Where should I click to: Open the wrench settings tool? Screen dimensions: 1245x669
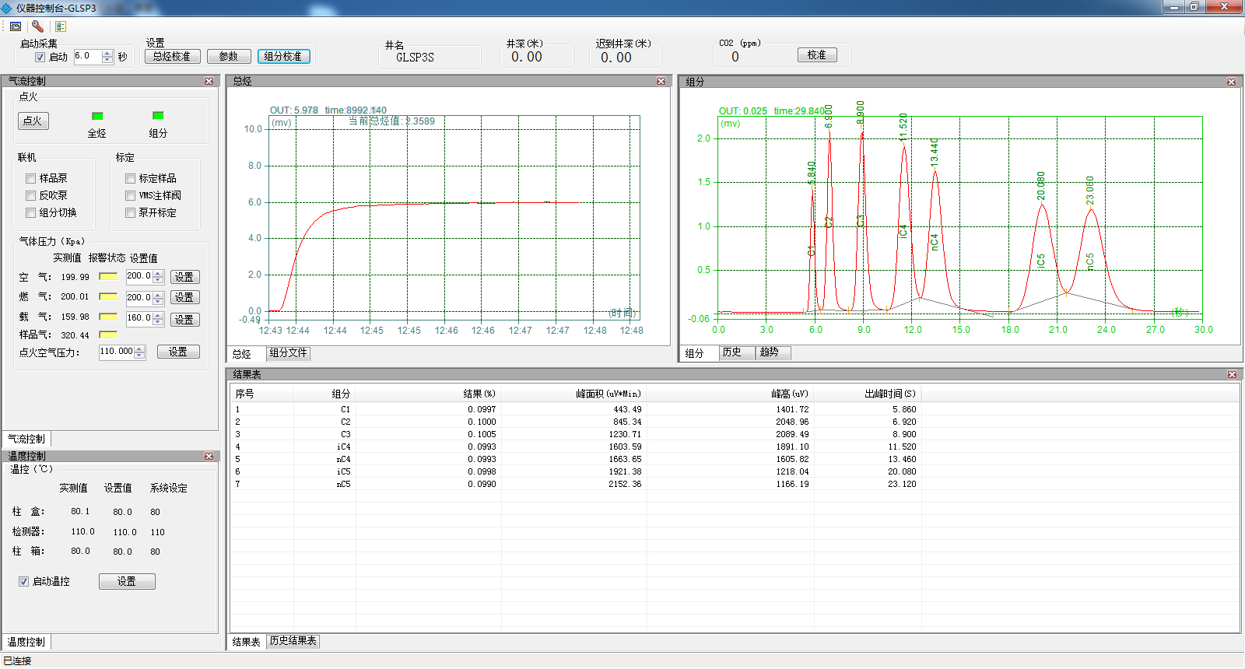coord(37,26)
